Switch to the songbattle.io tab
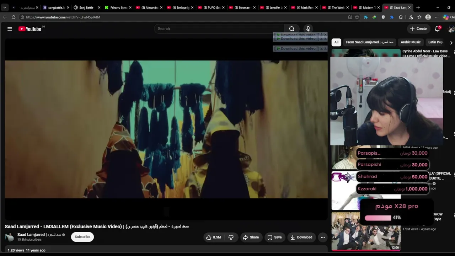This screenshot has height=256, width=455. click(x=56, y=7)
